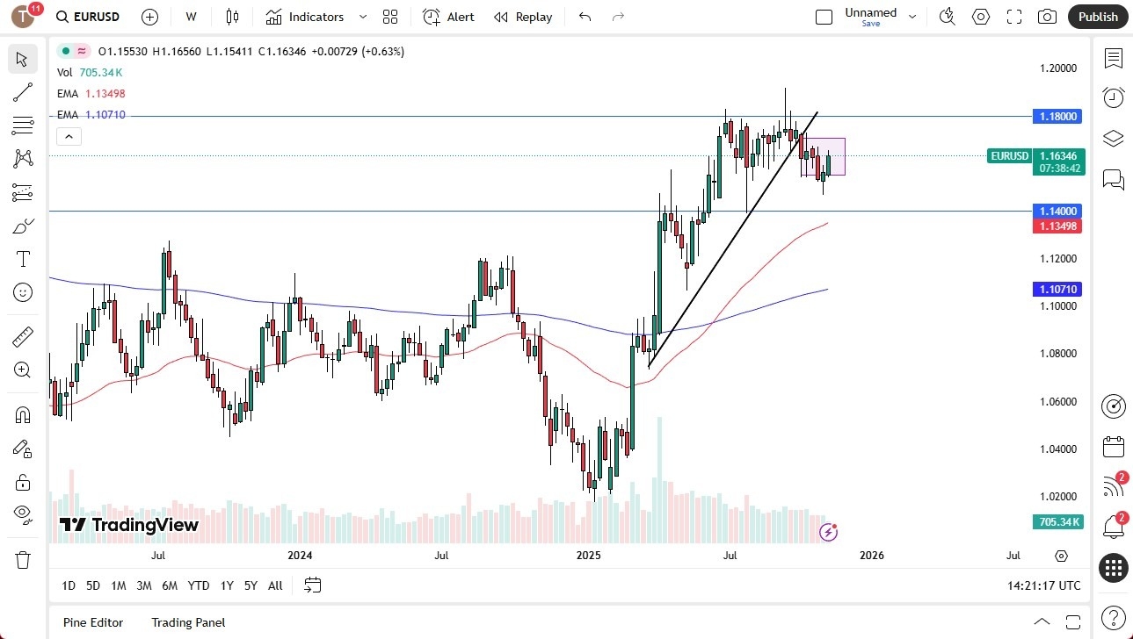The width and height of the screenshot is (1133, 639).
Task: Open the economic calendar panel
Action: pos(1113,447)
